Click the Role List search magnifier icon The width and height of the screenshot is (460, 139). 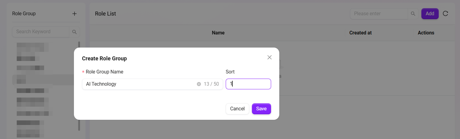coord(413,14)
